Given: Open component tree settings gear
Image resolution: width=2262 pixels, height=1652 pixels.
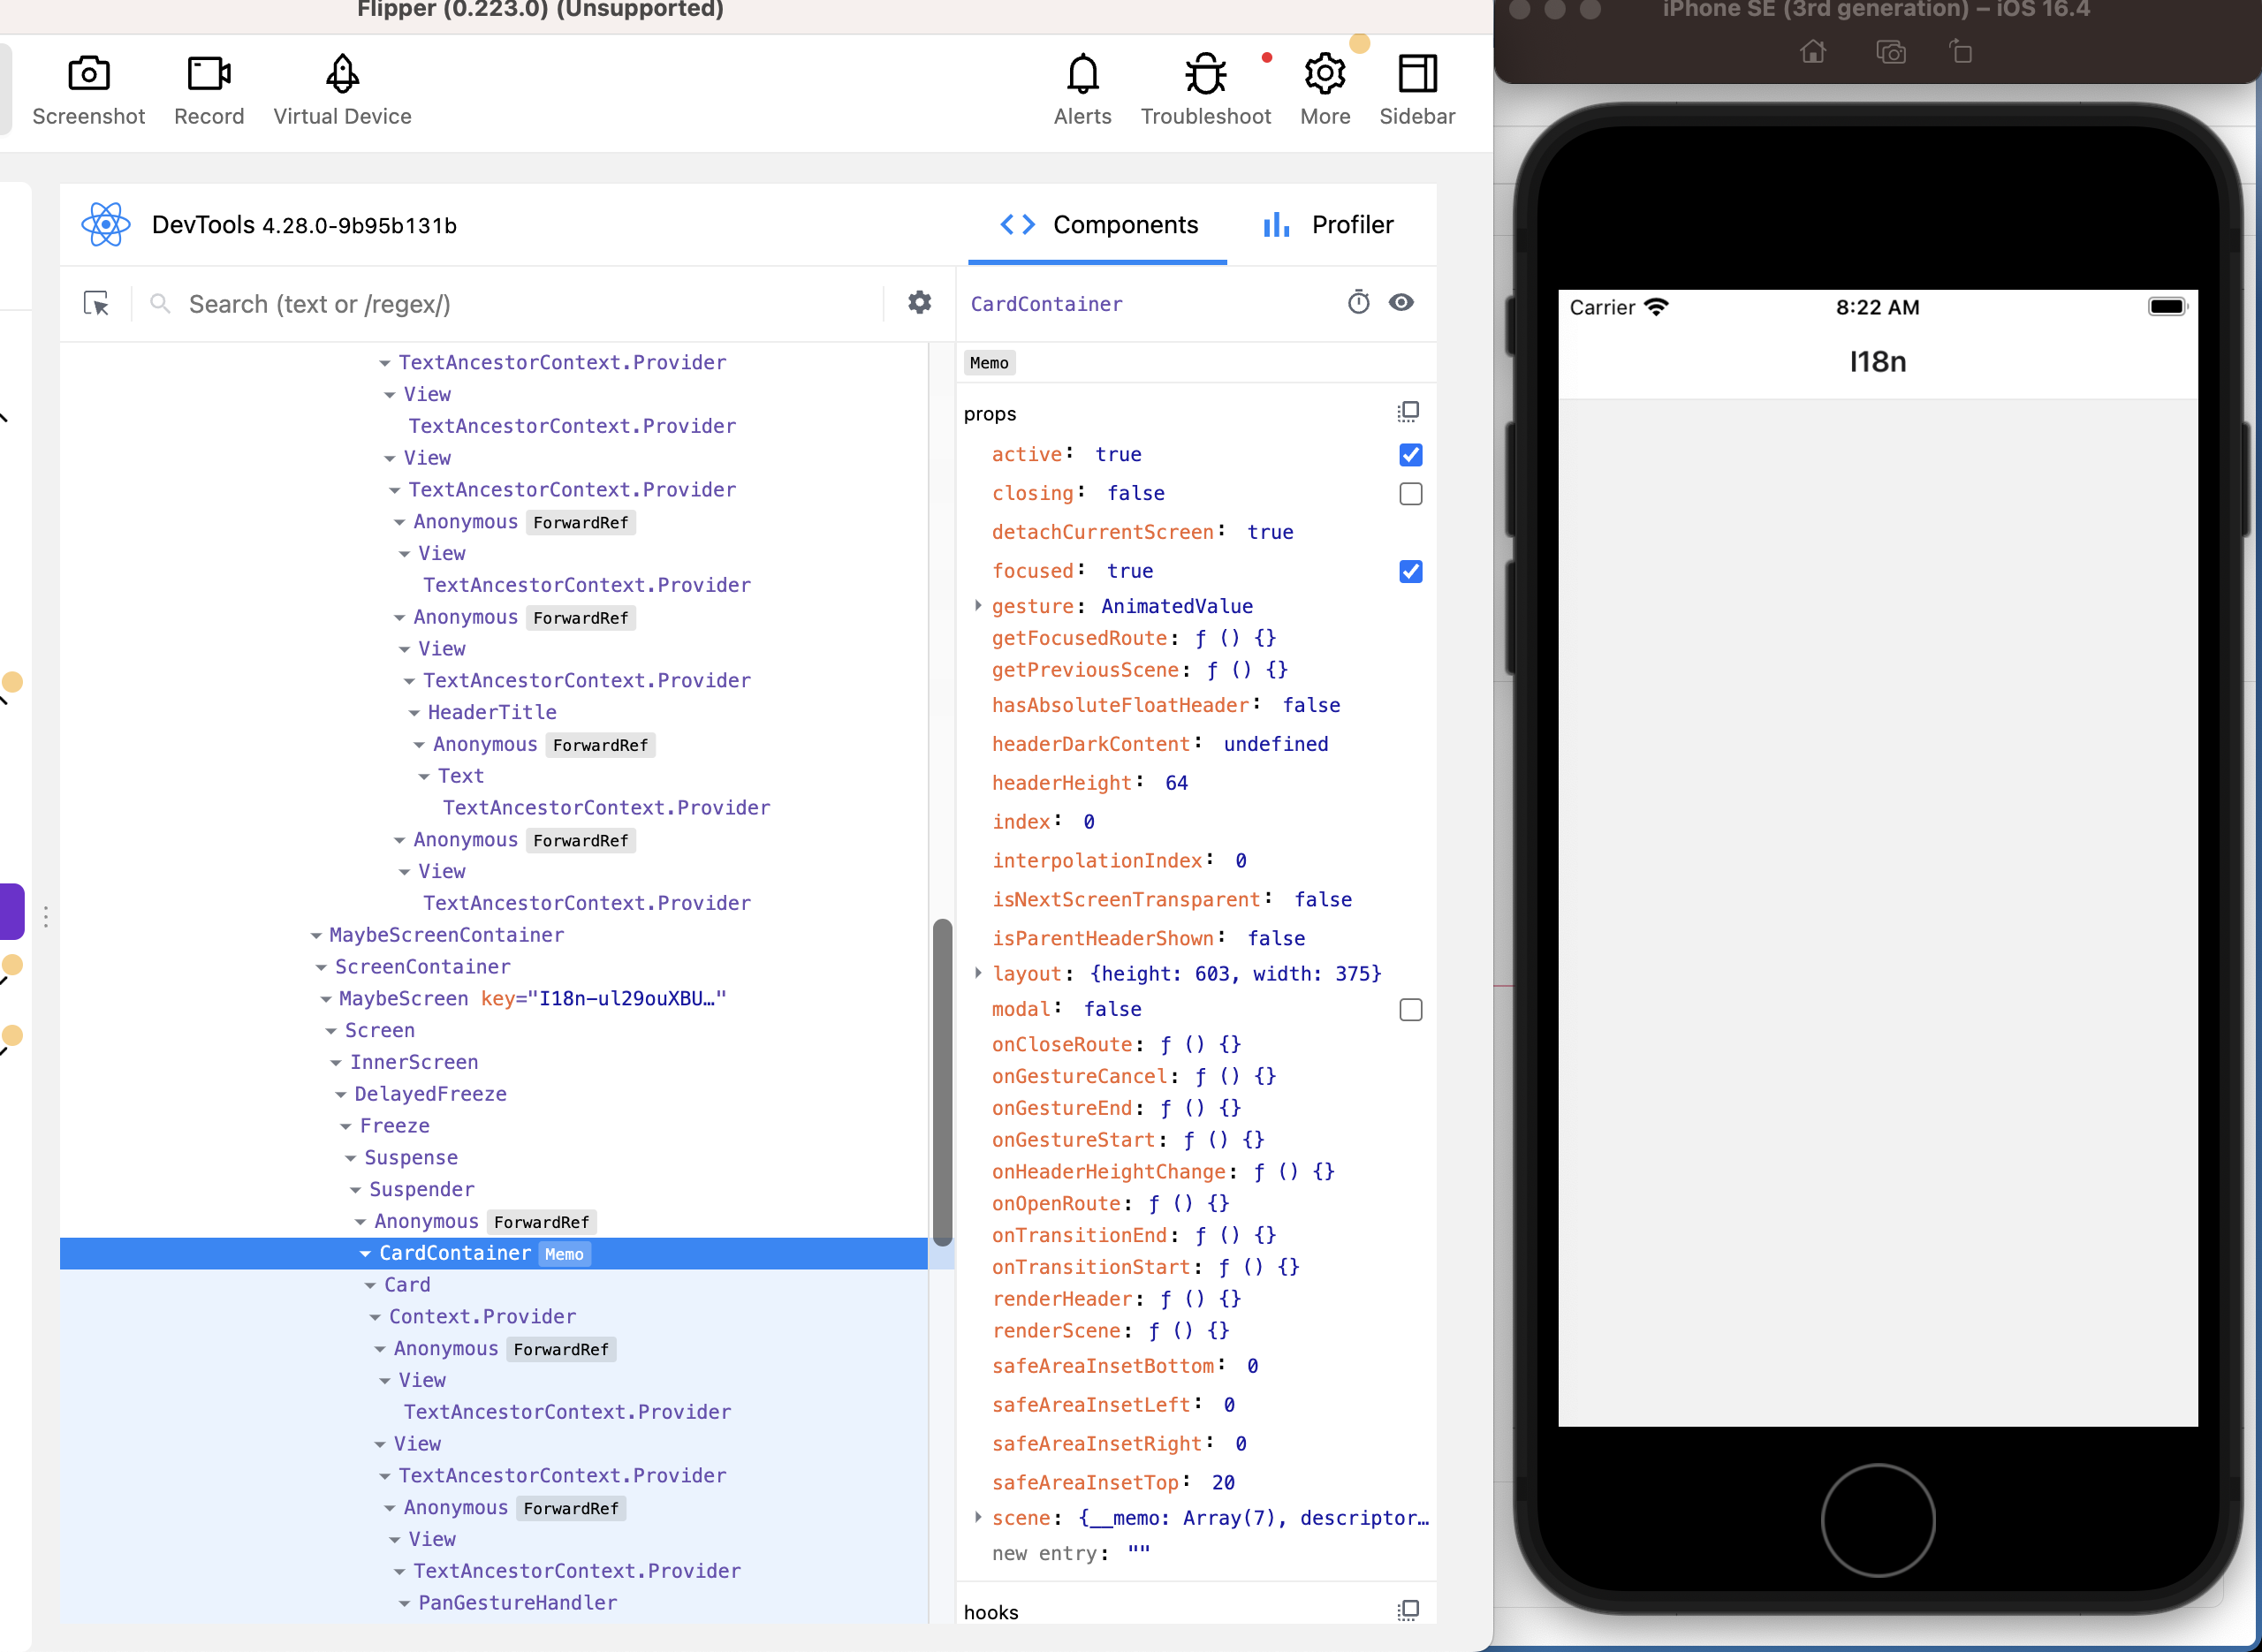Looking at the screenshot, I should point(919,303).
